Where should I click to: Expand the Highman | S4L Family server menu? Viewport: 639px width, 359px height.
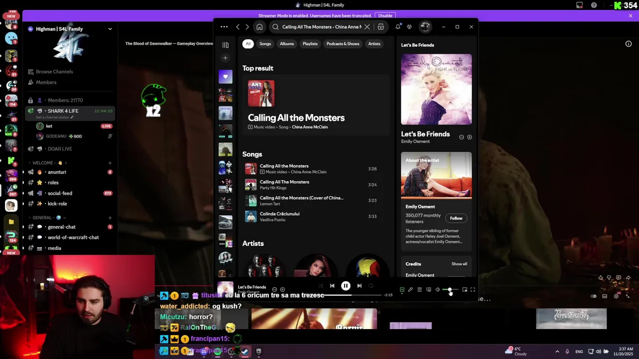pos(110,29)
